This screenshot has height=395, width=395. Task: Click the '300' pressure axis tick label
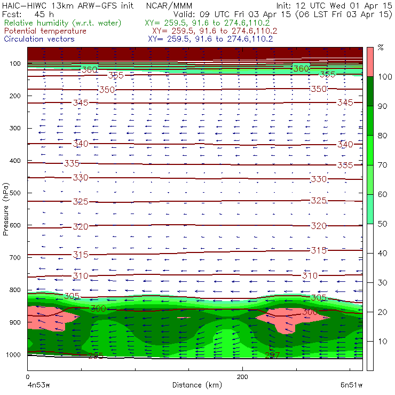(15, 128)
